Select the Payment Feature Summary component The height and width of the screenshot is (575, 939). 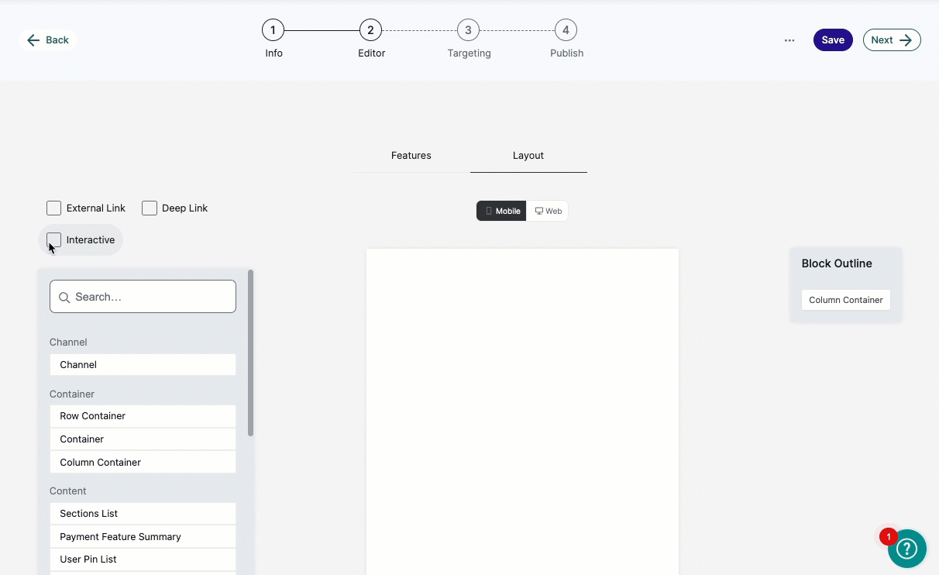(x=143, y=536)
